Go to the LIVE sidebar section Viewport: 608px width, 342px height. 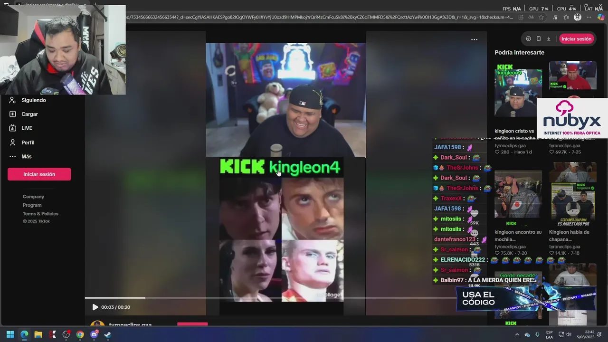[21, 128]
